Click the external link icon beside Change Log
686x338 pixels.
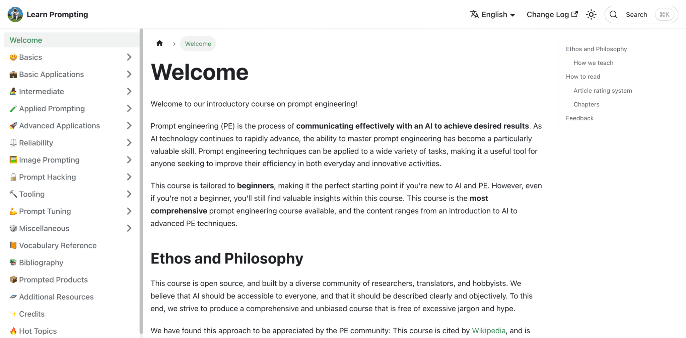pos(574,14)
